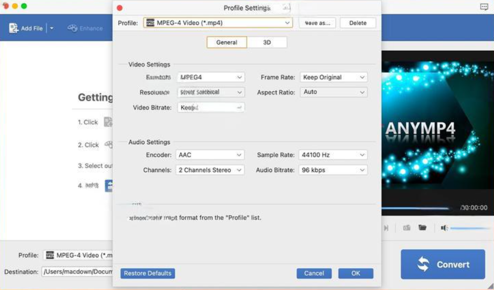
Task: Click the Save as... button
Action: coord(317,23)
